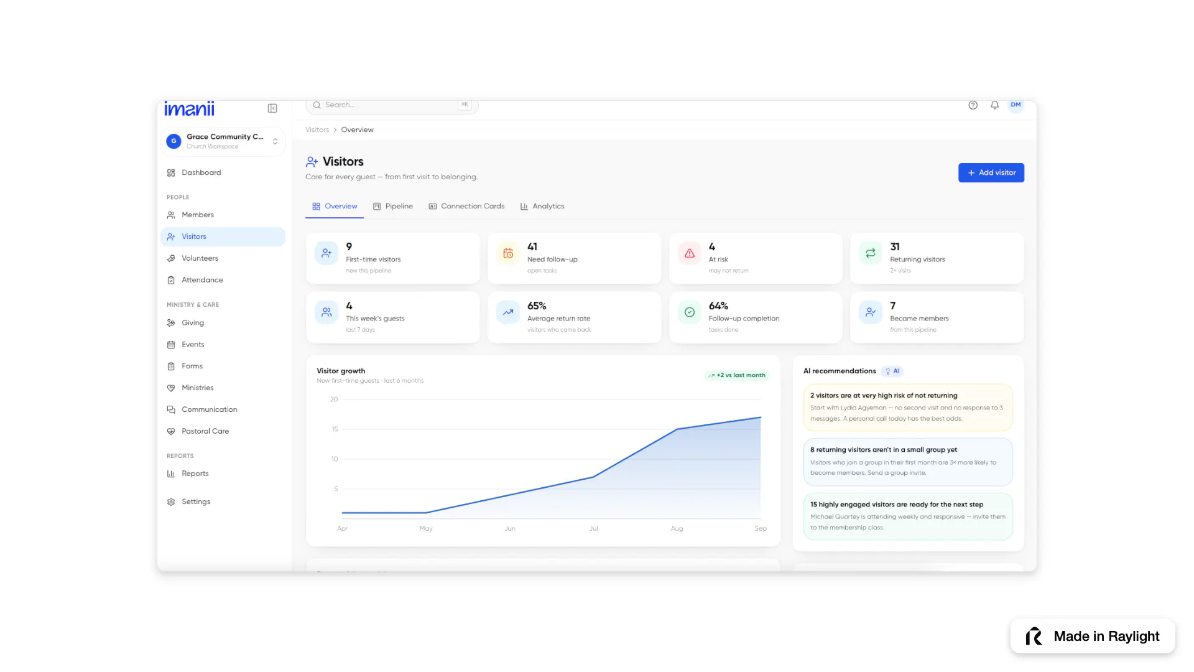Focus the Search field
The image size is (1194, 672).
(392, 105)
